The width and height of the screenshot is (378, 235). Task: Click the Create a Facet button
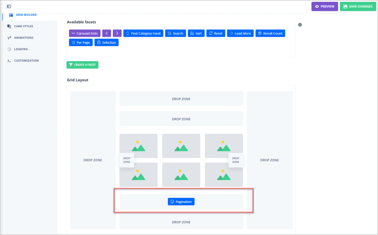coord(82,65)
